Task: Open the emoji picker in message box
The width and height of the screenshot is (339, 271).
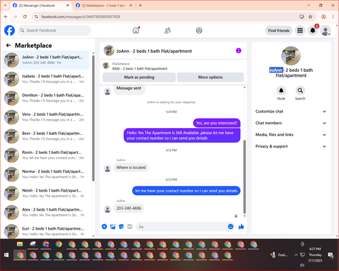Action: click(x=231, y=226)
